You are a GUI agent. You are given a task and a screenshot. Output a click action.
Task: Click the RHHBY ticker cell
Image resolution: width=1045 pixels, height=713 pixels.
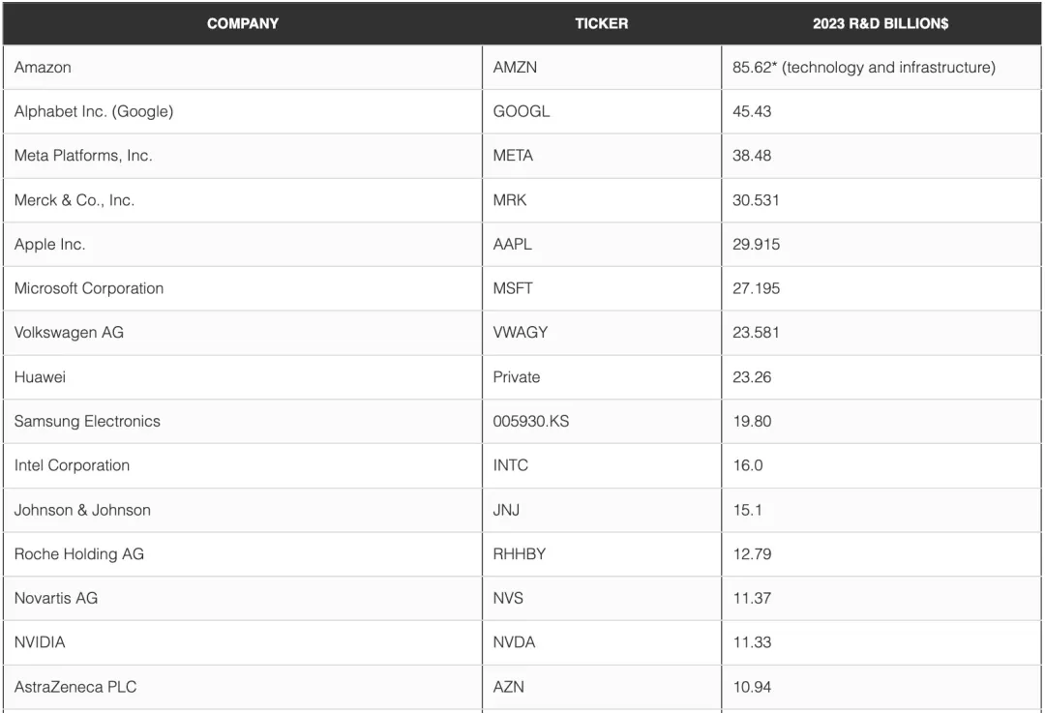point(602,553)
